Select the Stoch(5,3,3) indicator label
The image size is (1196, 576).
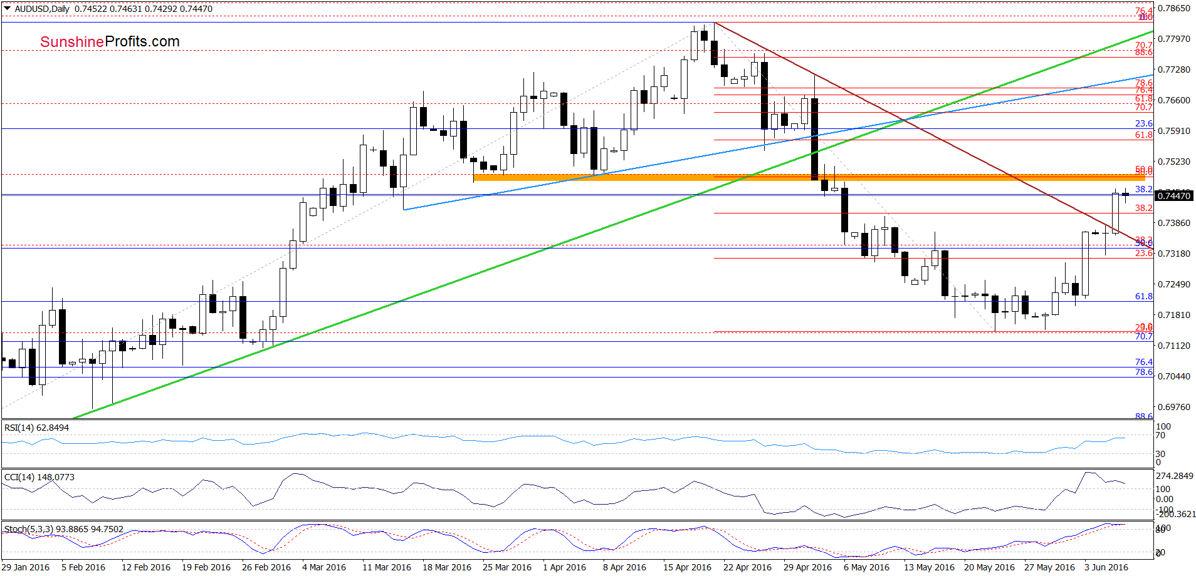(x=63, y=529)
